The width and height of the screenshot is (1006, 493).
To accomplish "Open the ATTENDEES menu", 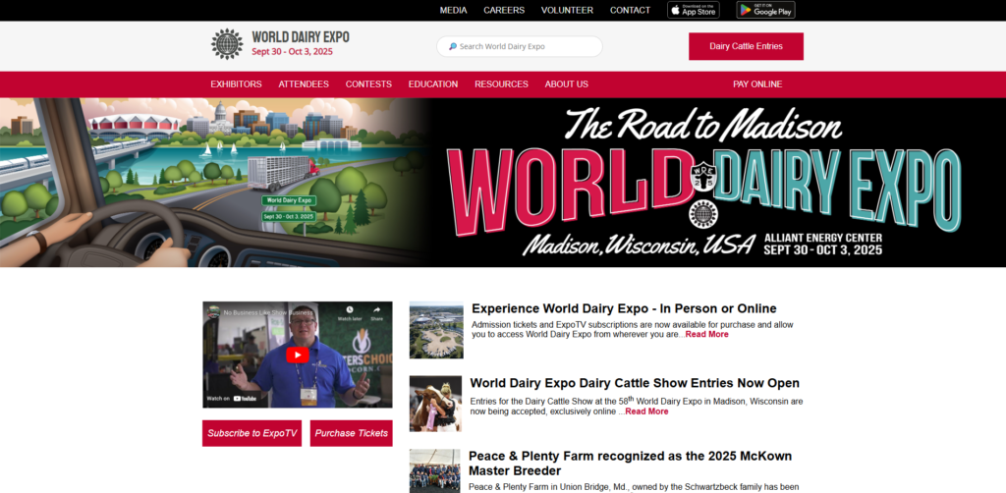I will point(304,84).
